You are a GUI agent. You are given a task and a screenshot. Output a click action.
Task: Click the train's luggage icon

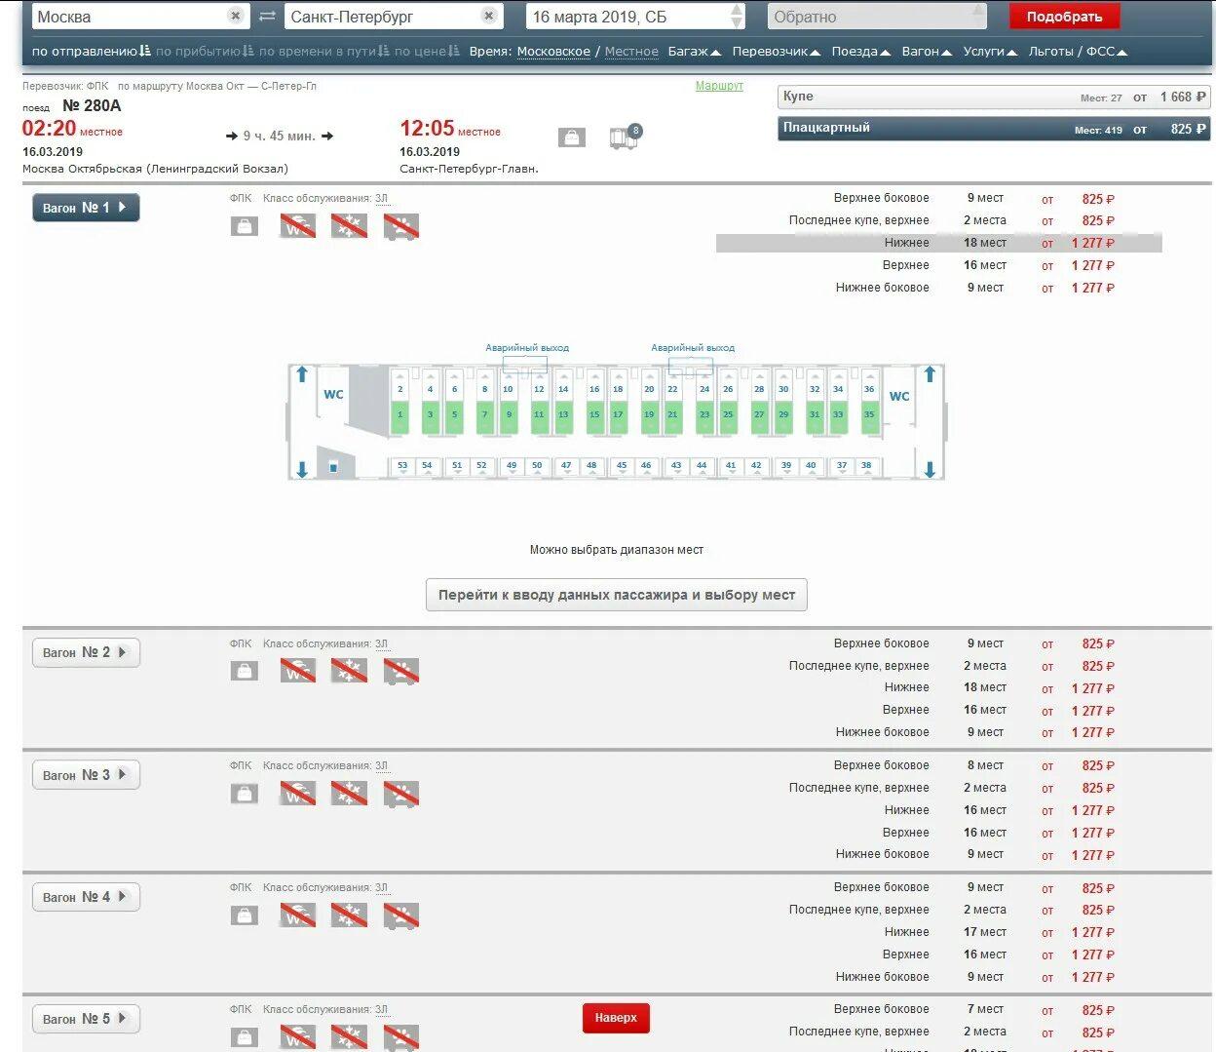572,138
